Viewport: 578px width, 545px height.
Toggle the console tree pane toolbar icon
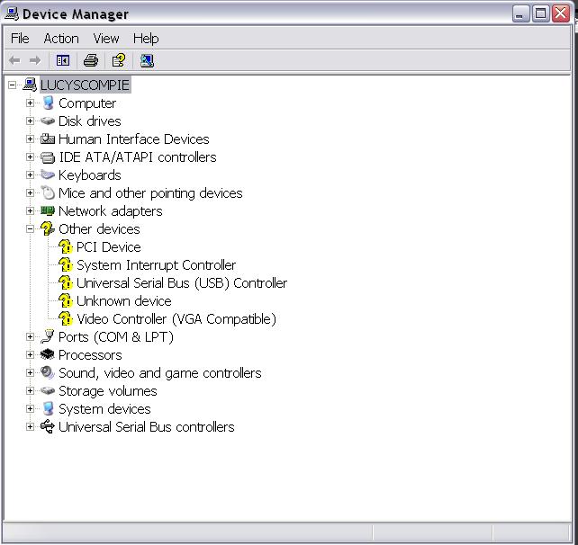63,60
